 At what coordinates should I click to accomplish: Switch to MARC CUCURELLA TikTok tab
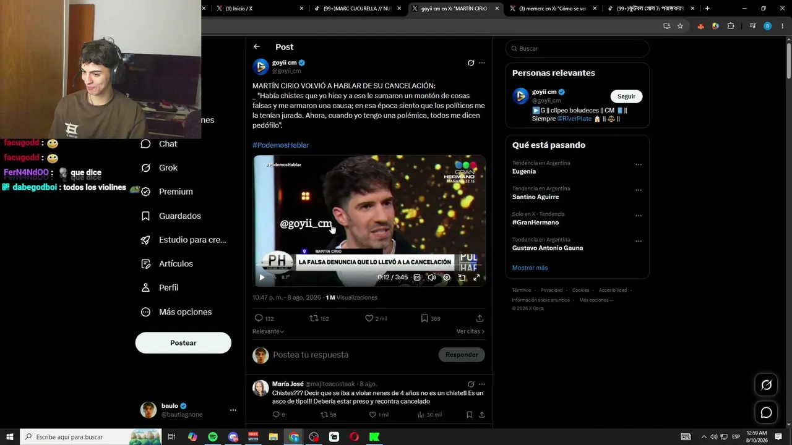pos(358,9)
